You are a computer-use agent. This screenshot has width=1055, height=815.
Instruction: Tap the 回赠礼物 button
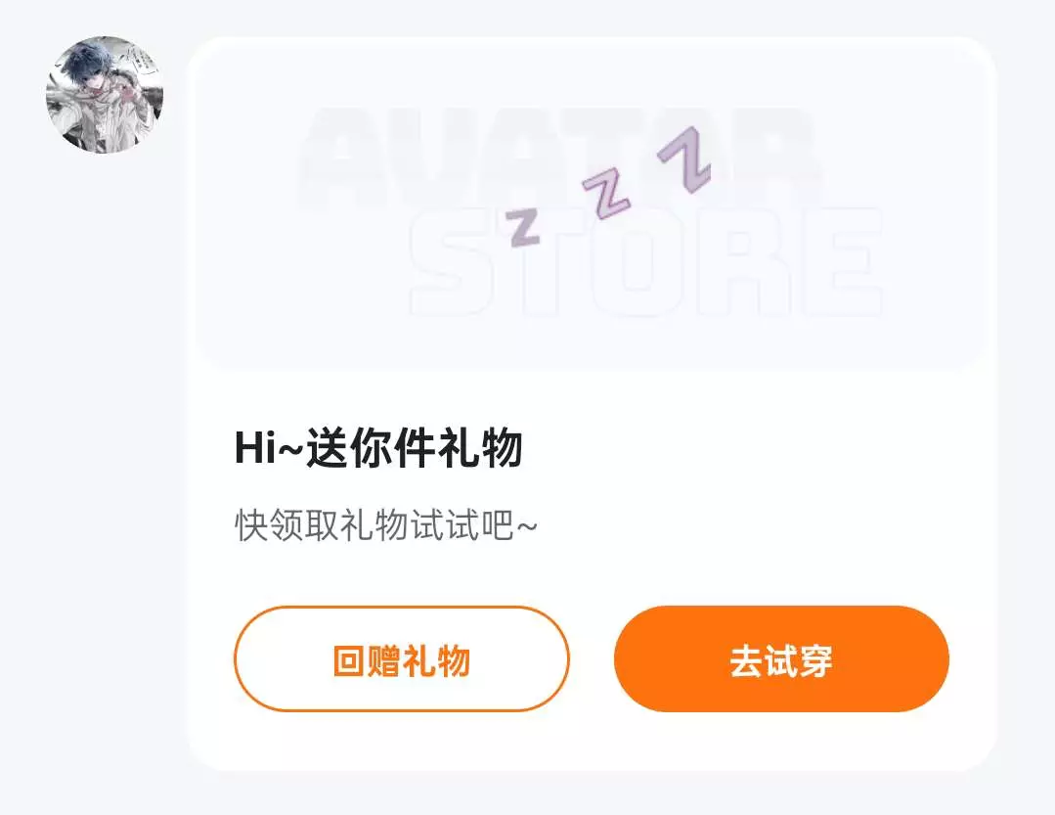(402, 658)
